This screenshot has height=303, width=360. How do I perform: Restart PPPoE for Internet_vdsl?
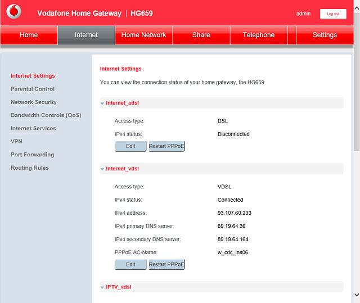tap(166, 264)
